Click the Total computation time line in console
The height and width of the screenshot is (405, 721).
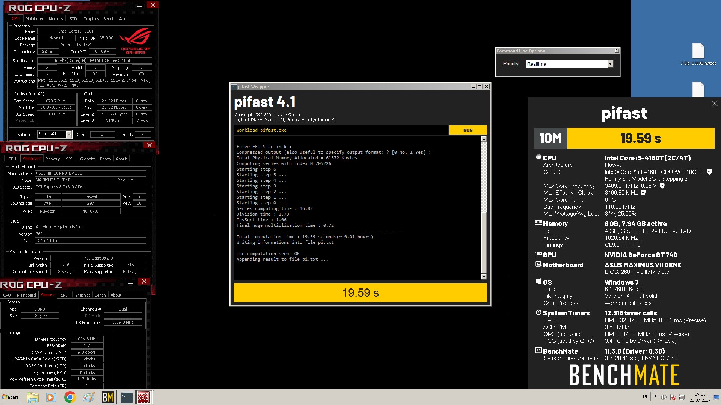[305, 237]
